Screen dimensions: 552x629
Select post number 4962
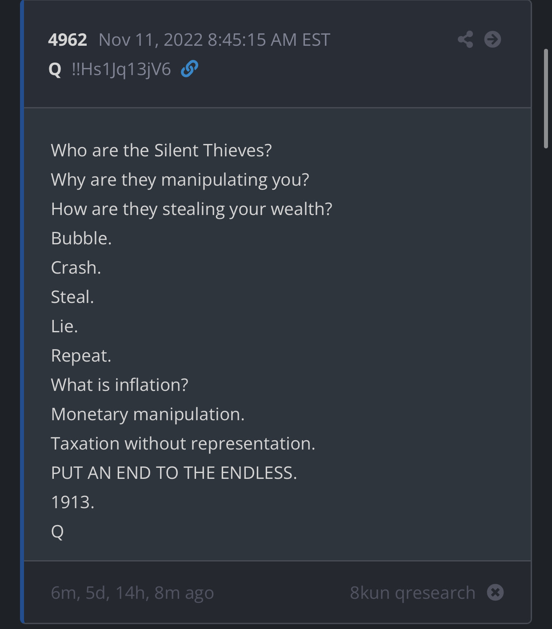coord(68,40)
